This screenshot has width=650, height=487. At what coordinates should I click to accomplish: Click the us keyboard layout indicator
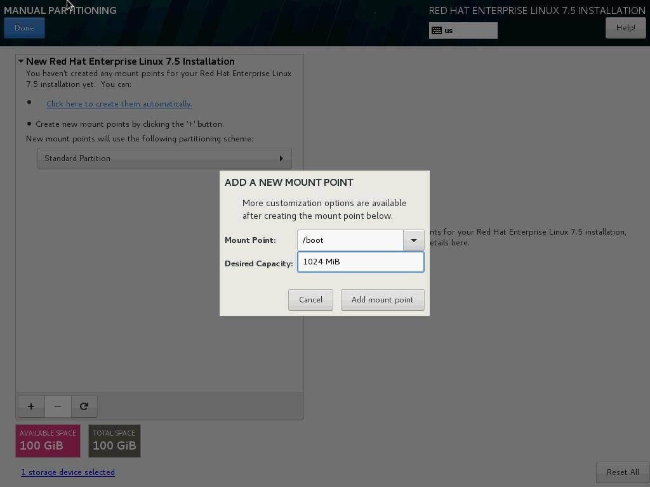(x=463, y=30)
